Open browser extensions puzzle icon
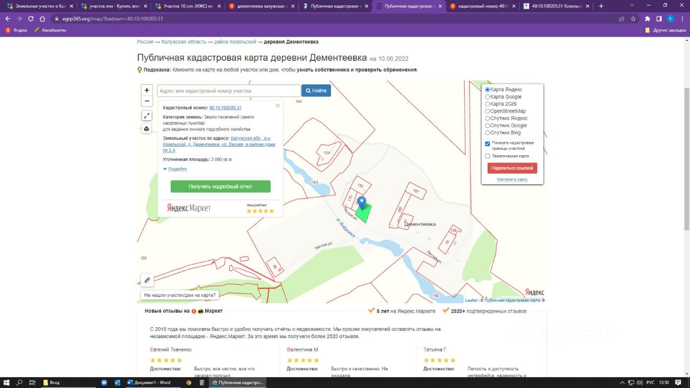The width and height of the screenshot is (690, 388). pos(647,18)
